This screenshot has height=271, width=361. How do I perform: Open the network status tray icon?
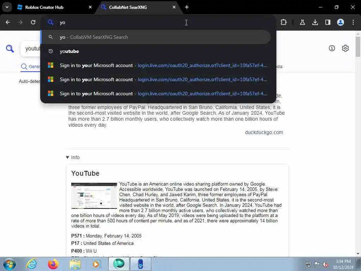point(308,264)
